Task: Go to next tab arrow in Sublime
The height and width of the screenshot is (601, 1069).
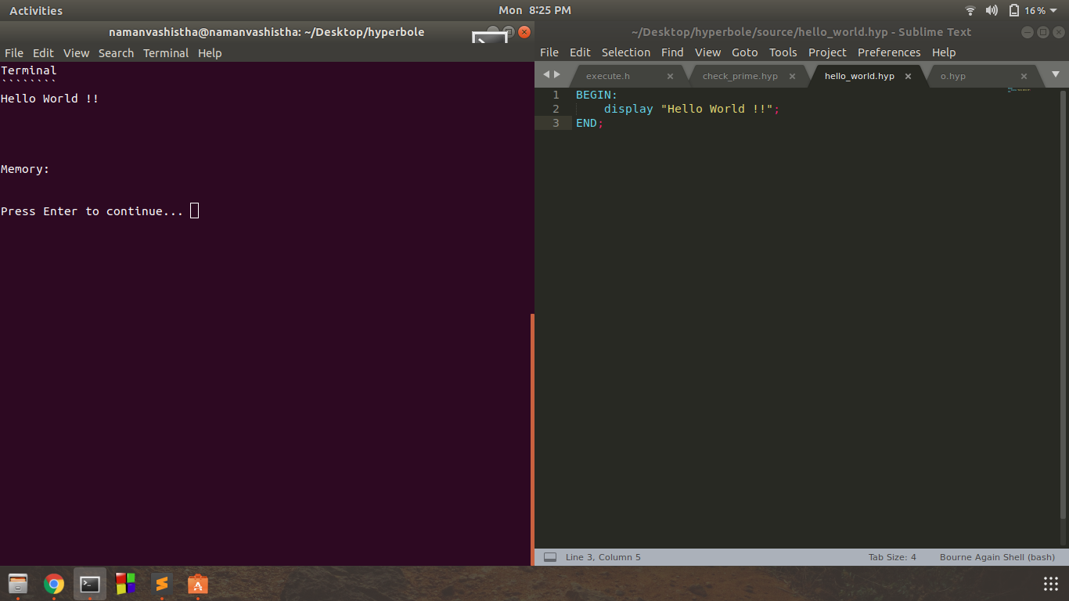Action: [557, 74]
